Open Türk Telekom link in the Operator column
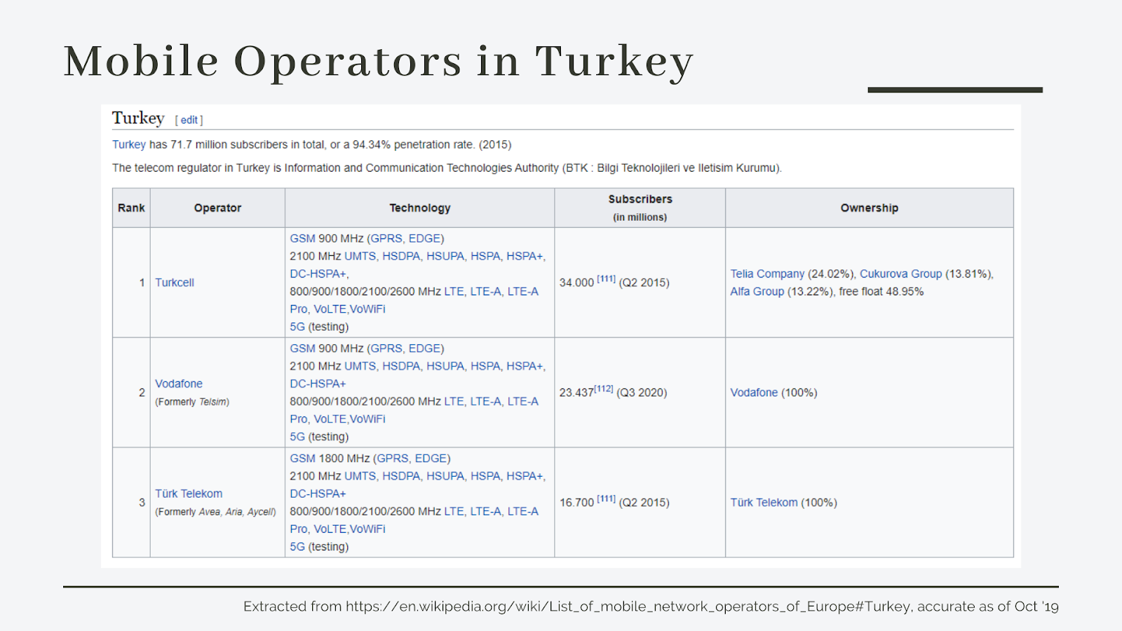The image size is (1122, 631). click(x=189, y=494)
